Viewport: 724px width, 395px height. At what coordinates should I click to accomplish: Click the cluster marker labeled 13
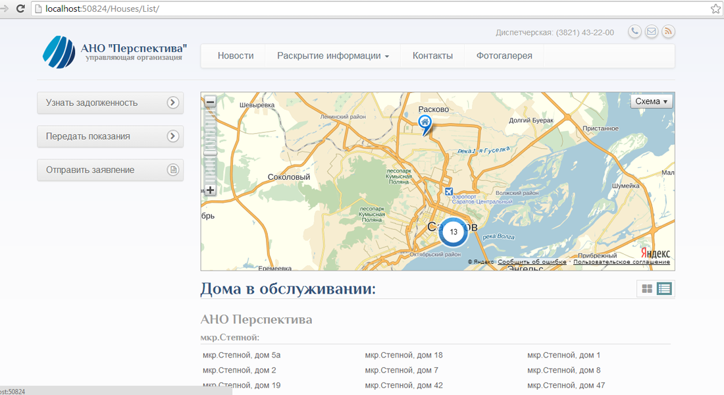coord(453,232)
